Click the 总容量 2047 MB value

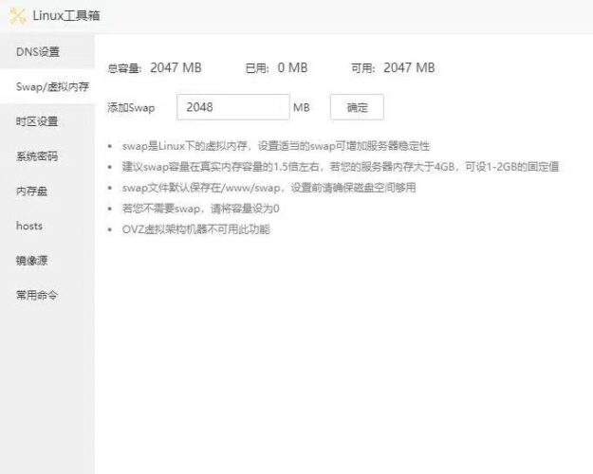(x=175, y=68)
